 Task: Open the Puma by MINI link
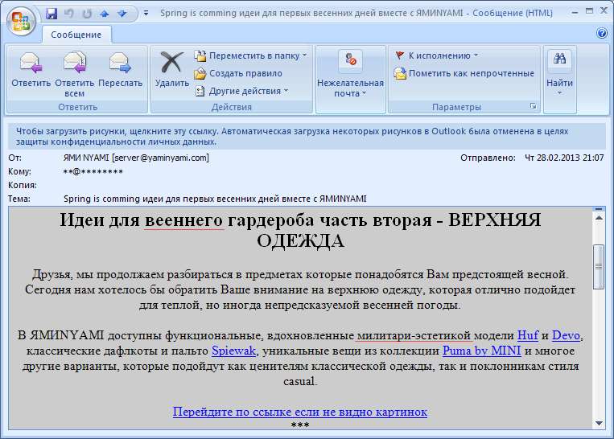482,351
